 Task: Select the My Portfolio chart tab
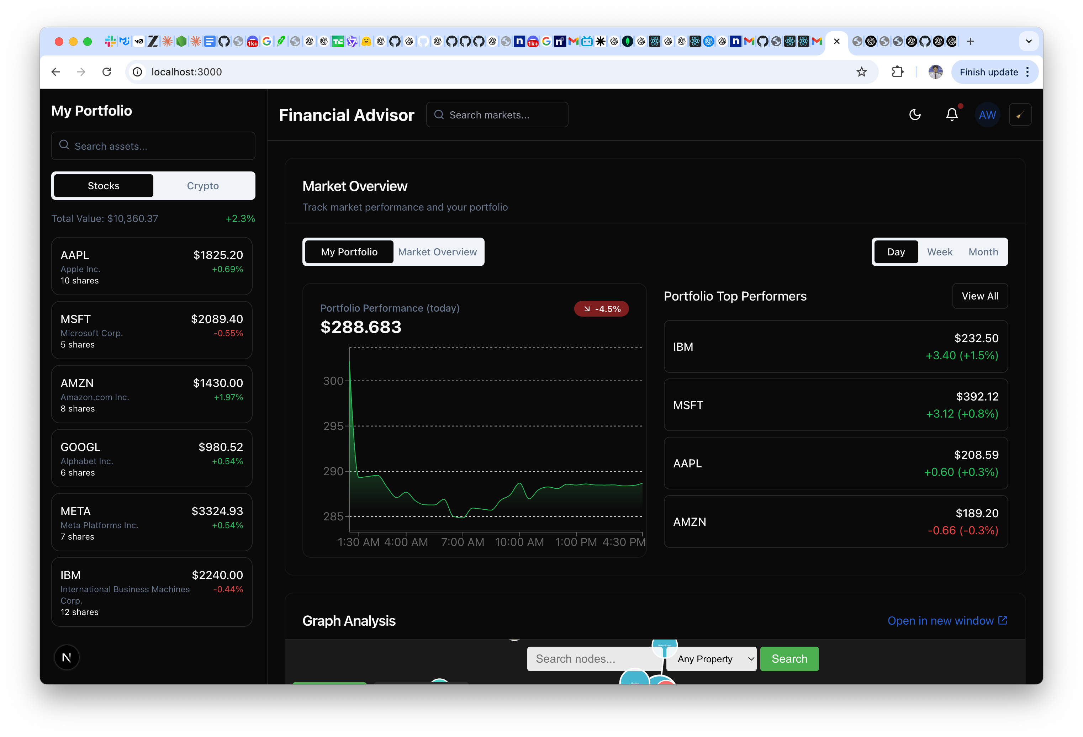349,252
